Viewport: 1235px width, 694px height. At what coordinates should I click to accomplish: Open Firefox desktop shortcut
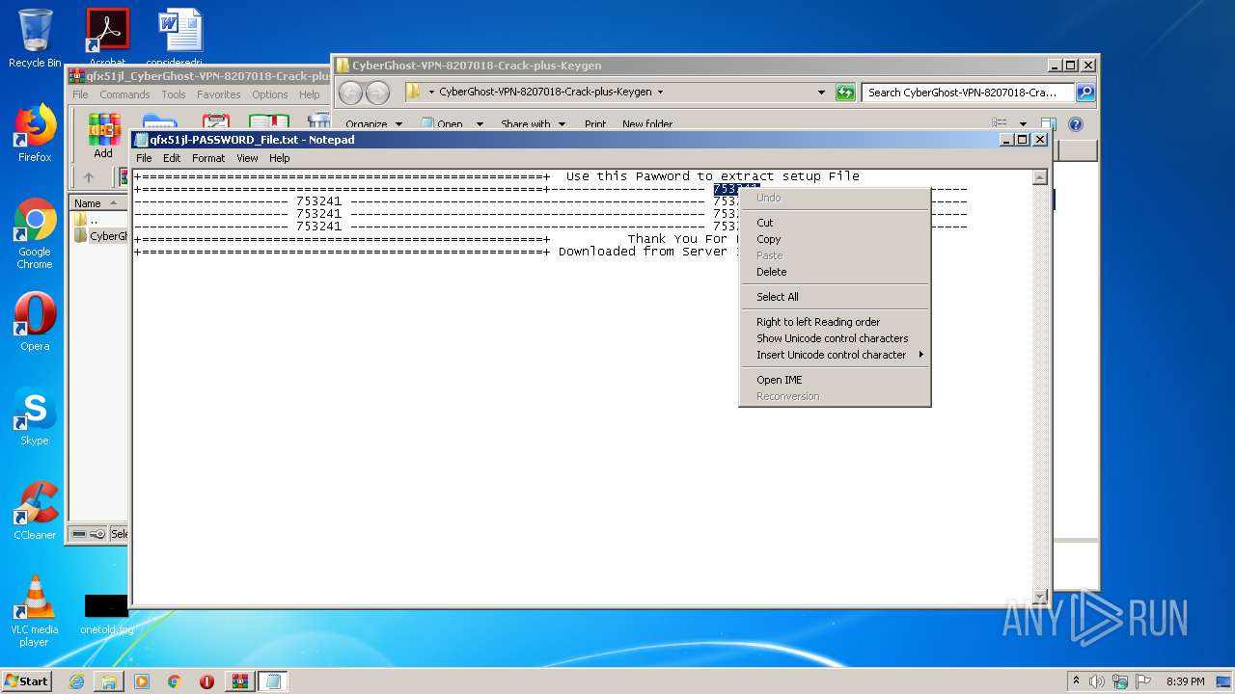(x=35, y=133)
